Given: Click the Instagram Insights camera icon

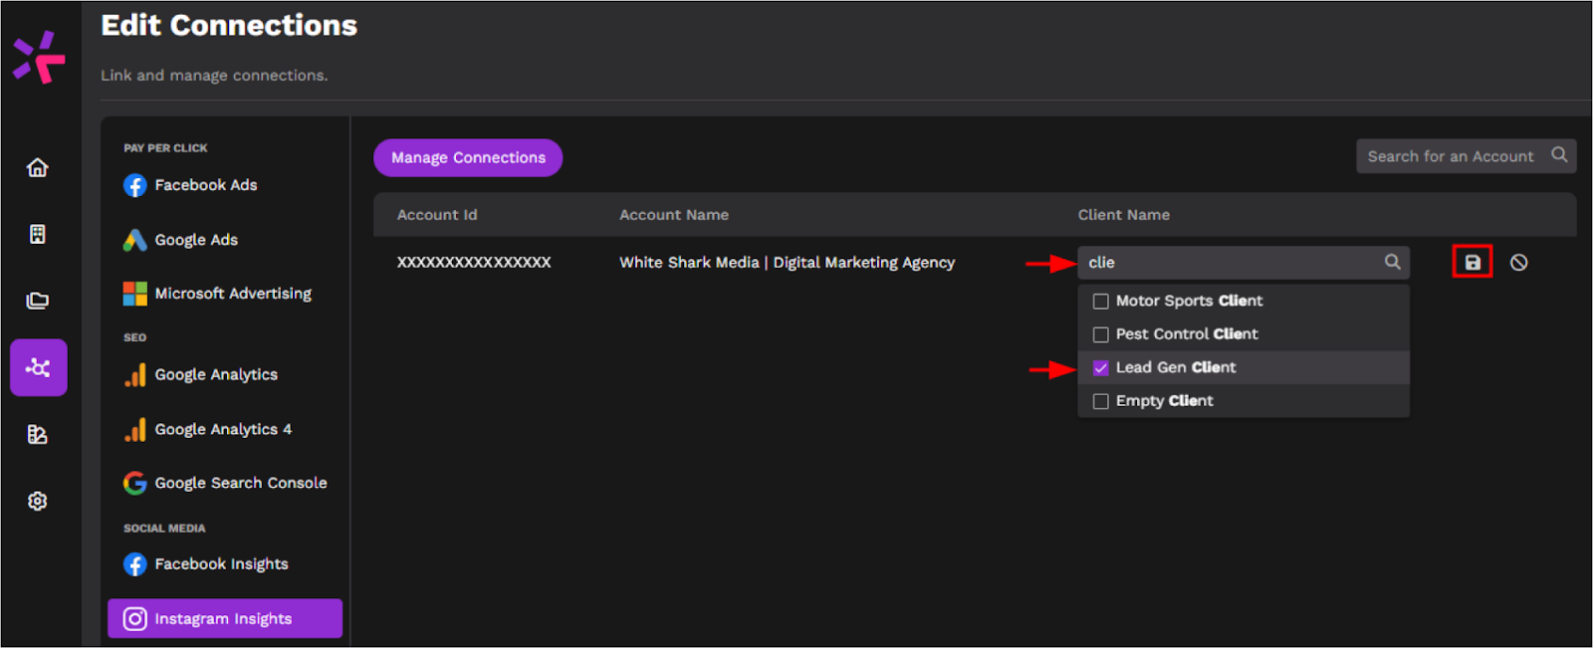Looking at the screenshot, I should (x=135, y=619).
